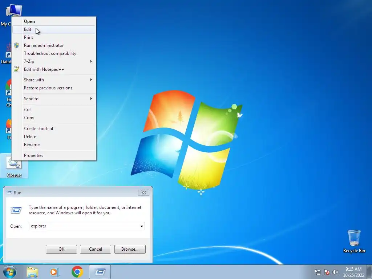
Task: Select Troubleshoot compatibility
Action: point(54,53)
